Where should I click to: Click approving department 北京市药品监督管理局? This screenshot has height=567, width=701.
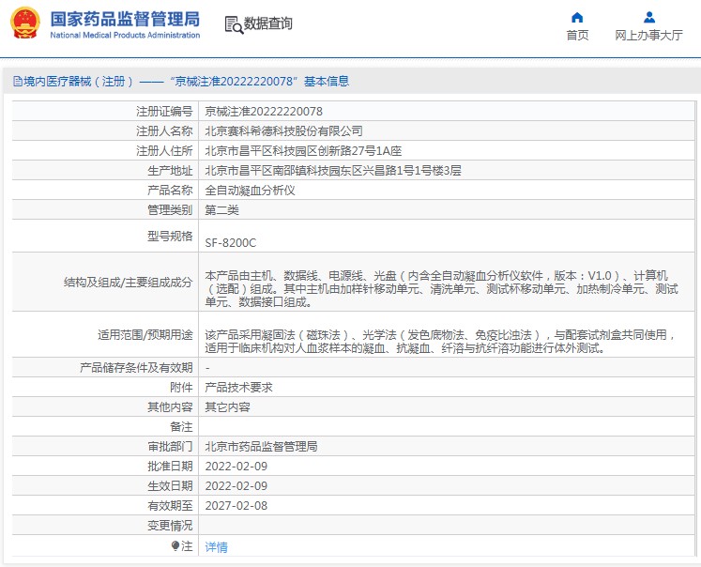(x=261, y=446)
